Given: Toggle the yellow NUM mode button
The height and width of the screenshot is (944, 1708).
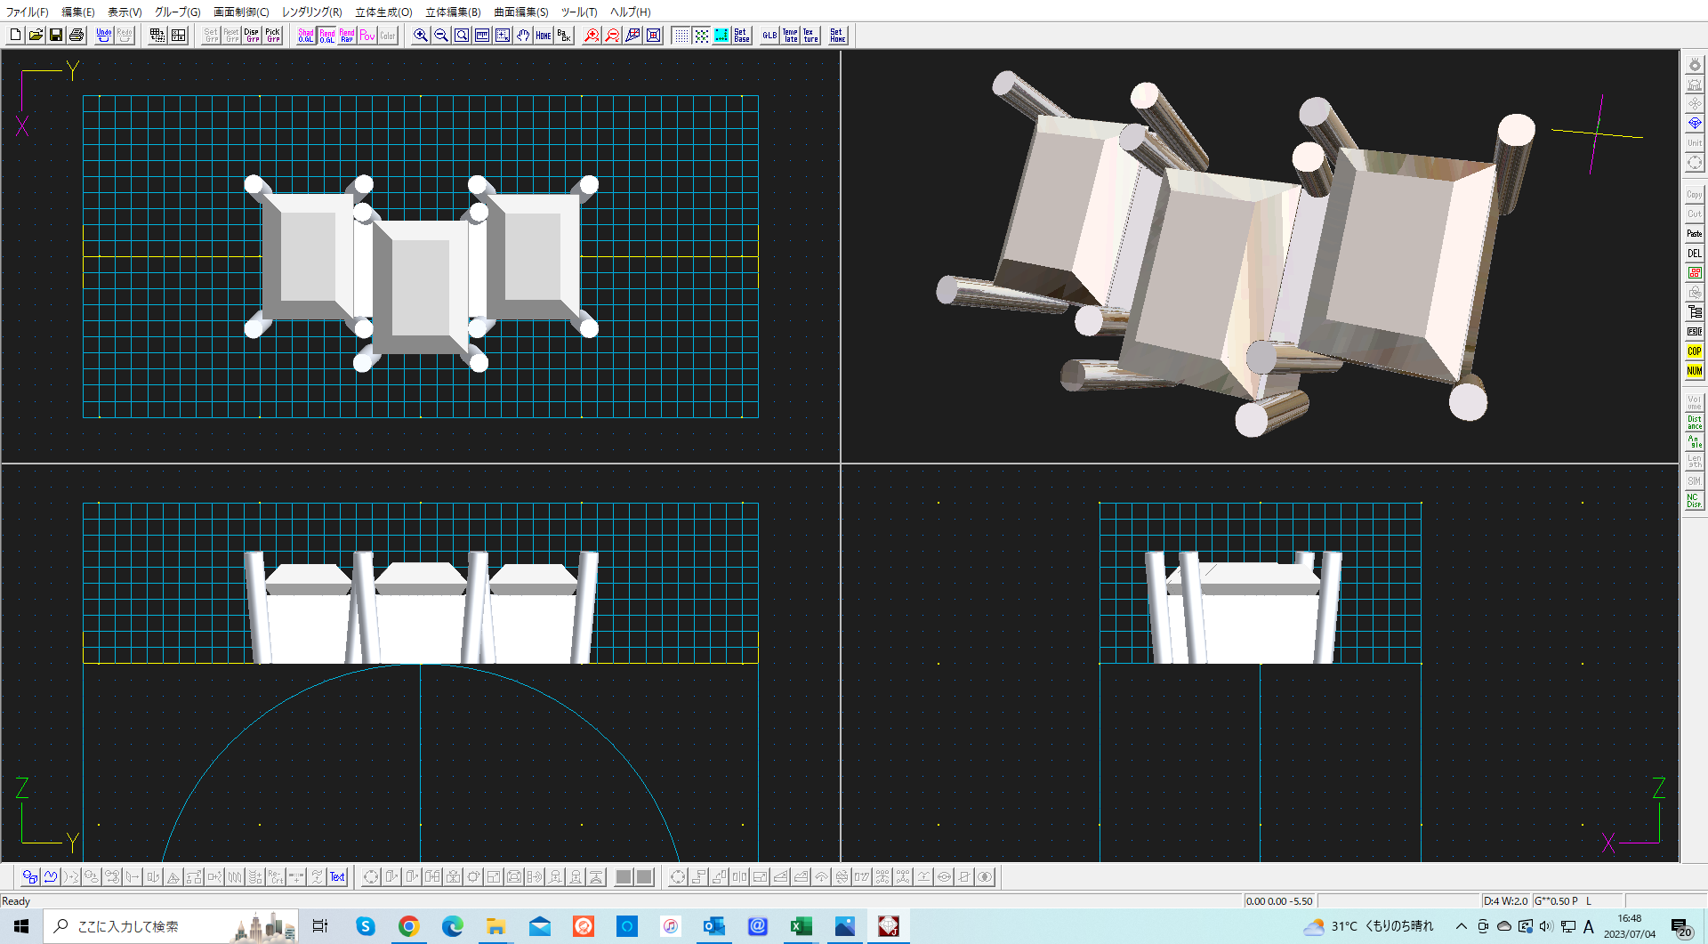Looking at the screenshot, I should pyautogui.click(x=1695, y=371).
